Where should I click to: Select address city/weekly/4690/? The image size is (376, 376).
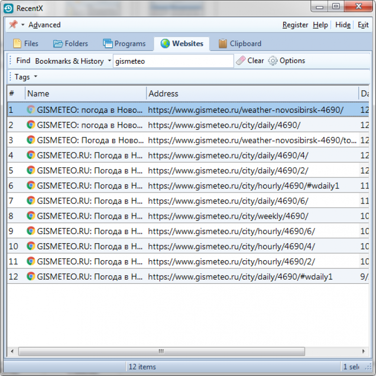click(228, 216)
